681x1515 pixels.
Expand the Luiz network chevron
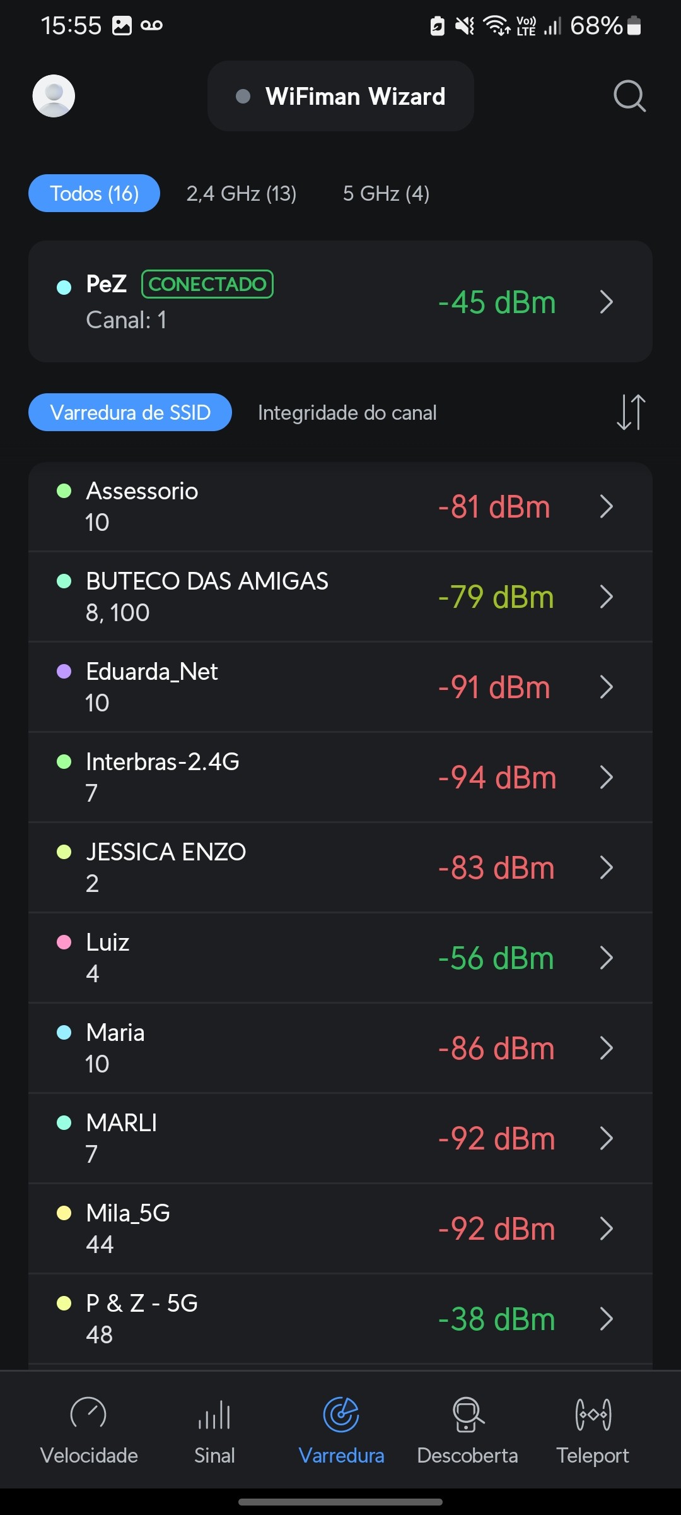coord(606,958)
